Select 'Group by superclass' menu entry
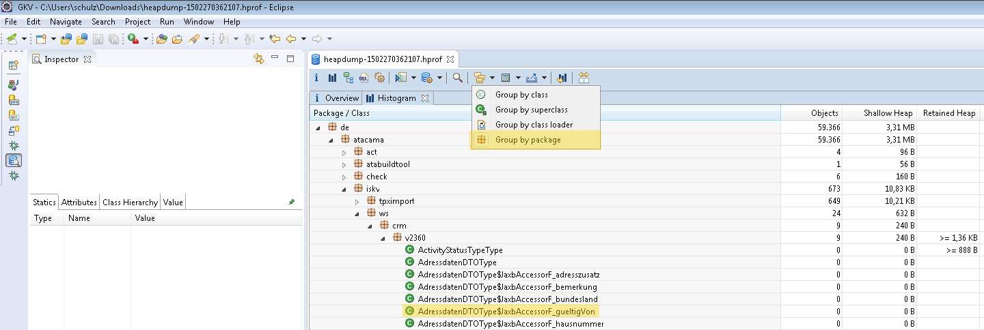 click(x=536, y=110)
